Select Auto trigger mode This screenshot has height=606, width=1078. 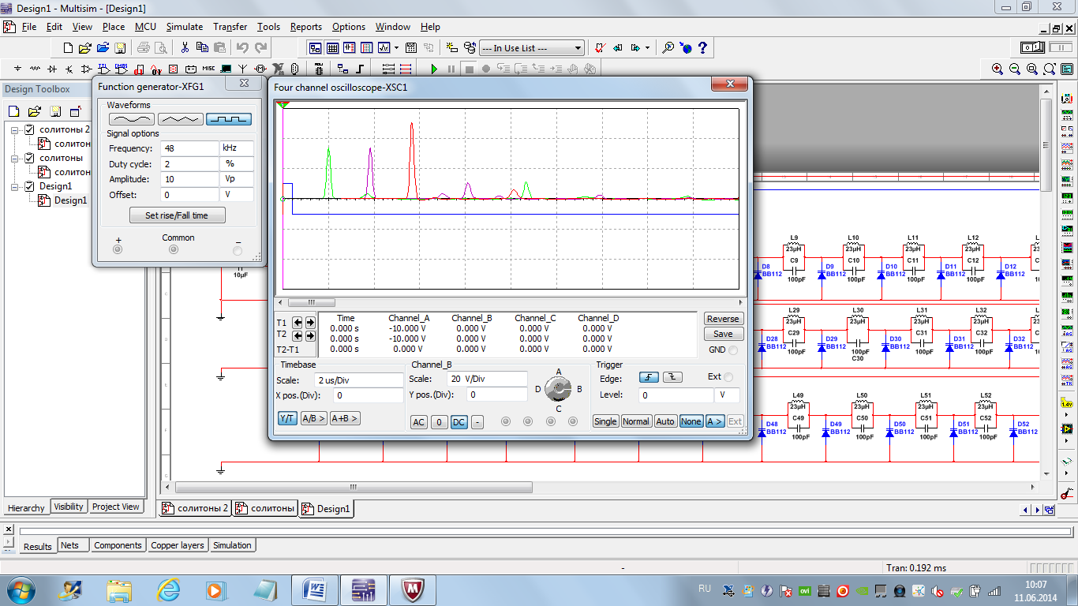[x=665, y=421]
